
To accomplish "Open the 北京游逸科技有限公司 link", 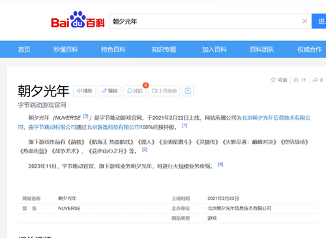I will pyautogui.click(x=113, y=127).
